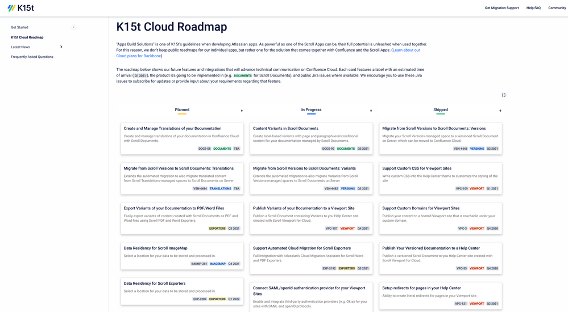Click Publish Variants to a Viewport Site title
The width and height of the screenshot is (568, 312).
[304, 208]
